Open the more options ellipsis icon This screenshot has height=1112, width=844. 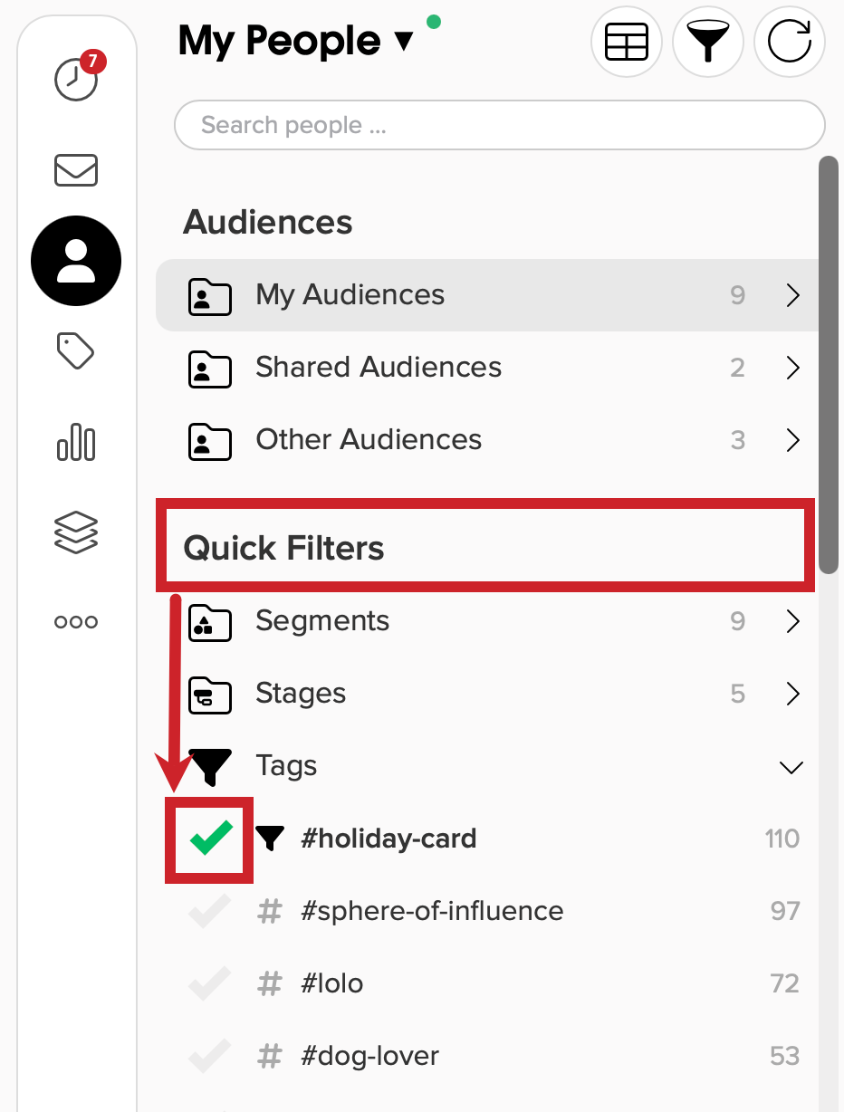pos(76,622)
